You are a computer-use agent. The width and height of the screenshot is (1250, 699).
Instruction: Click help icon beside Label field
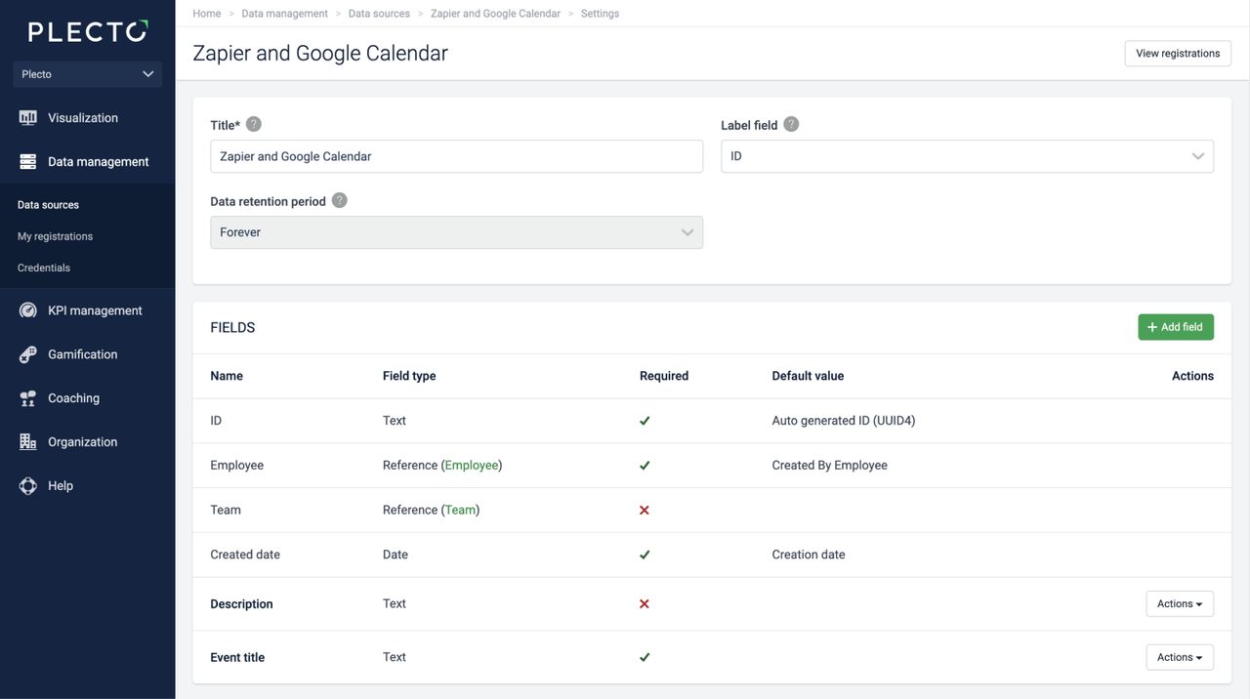coord(791,125)
